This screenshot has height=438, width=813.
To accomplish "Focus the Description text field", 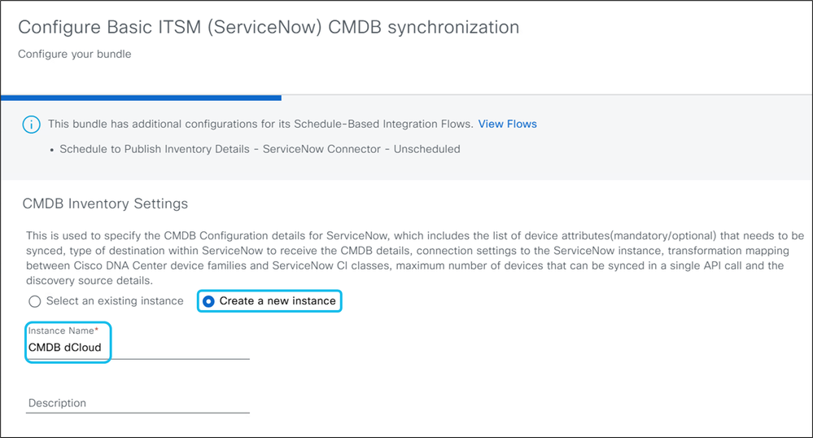I will pyautogui.click(x=137, y=403).
